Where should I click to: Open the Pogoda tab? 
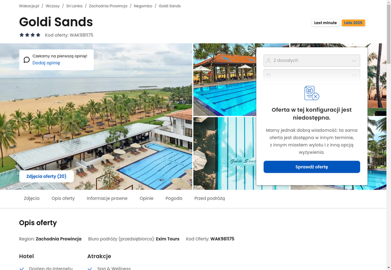coord(174,198)
